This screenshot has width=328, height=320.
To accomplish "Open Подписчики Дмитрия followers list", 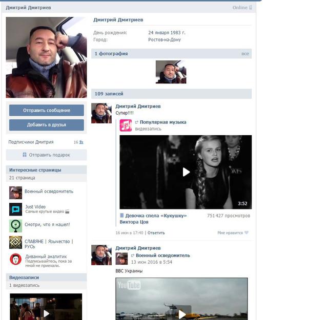I will coord(31,142).
